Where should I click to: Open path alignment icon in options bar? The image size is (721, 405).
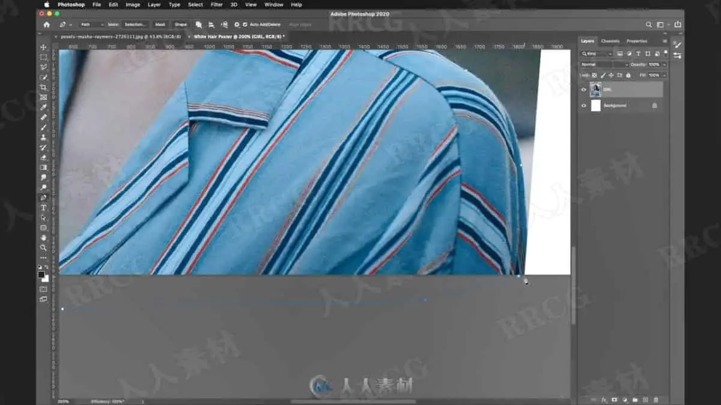pos(211,25)
